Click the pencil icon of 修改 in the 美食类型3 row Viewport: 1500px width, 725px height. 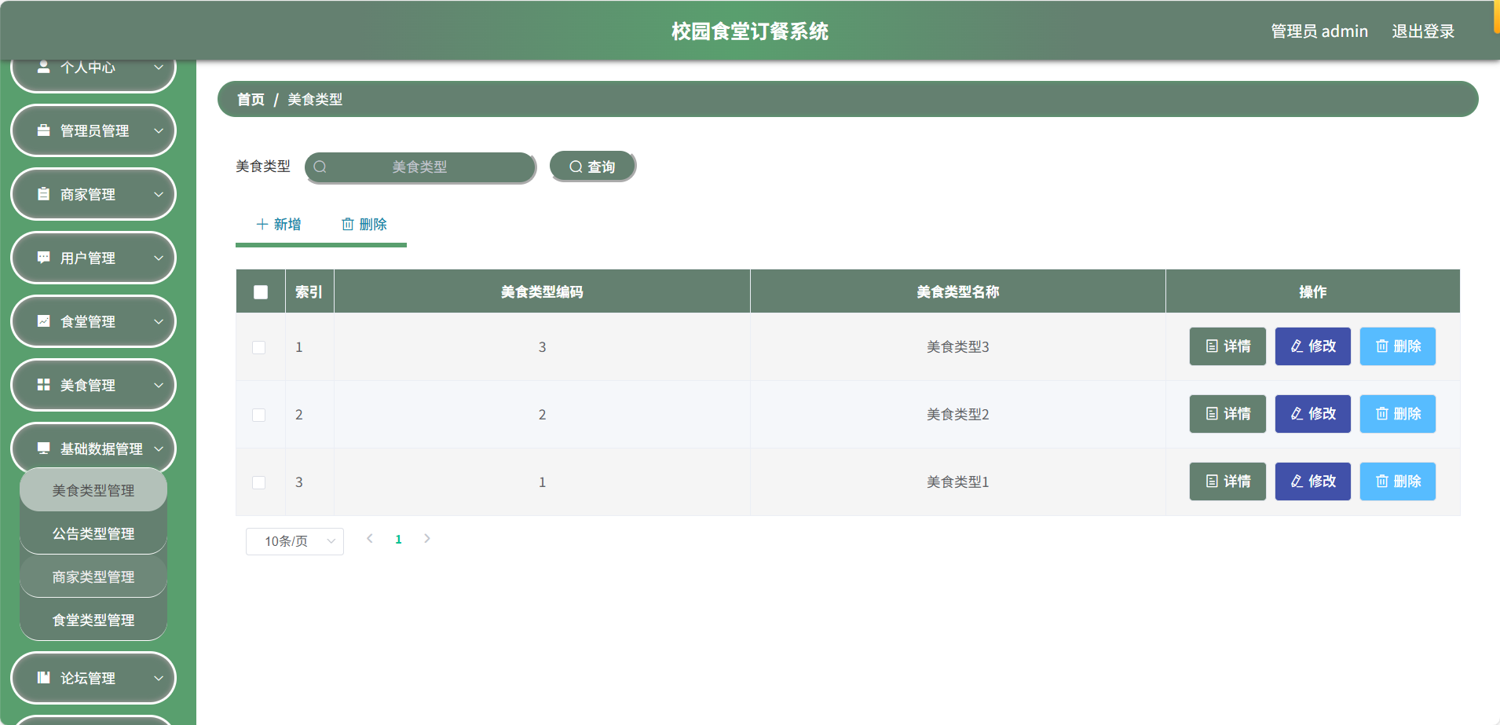(1297, 346)
